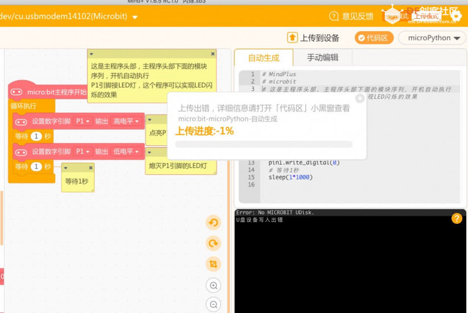This screenshot has height=313, width=468.
Task: Edit the first 等待 seconds value field
Action: tap(36, 136)
